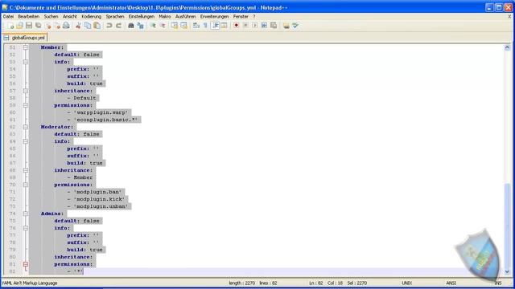Screen dimensions: 515x289
Task: Click the ANSI encoding status field
Action: click(x=451, y=283)
